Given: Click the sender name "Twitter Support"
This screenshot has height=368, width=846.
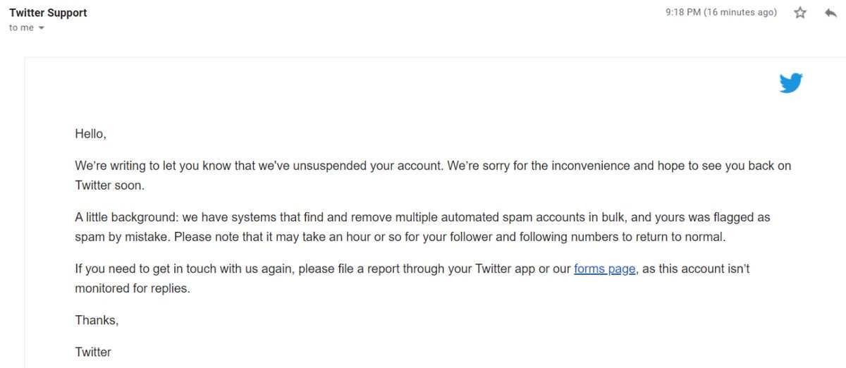Looking at the screenshot, I should coord(48,13).
